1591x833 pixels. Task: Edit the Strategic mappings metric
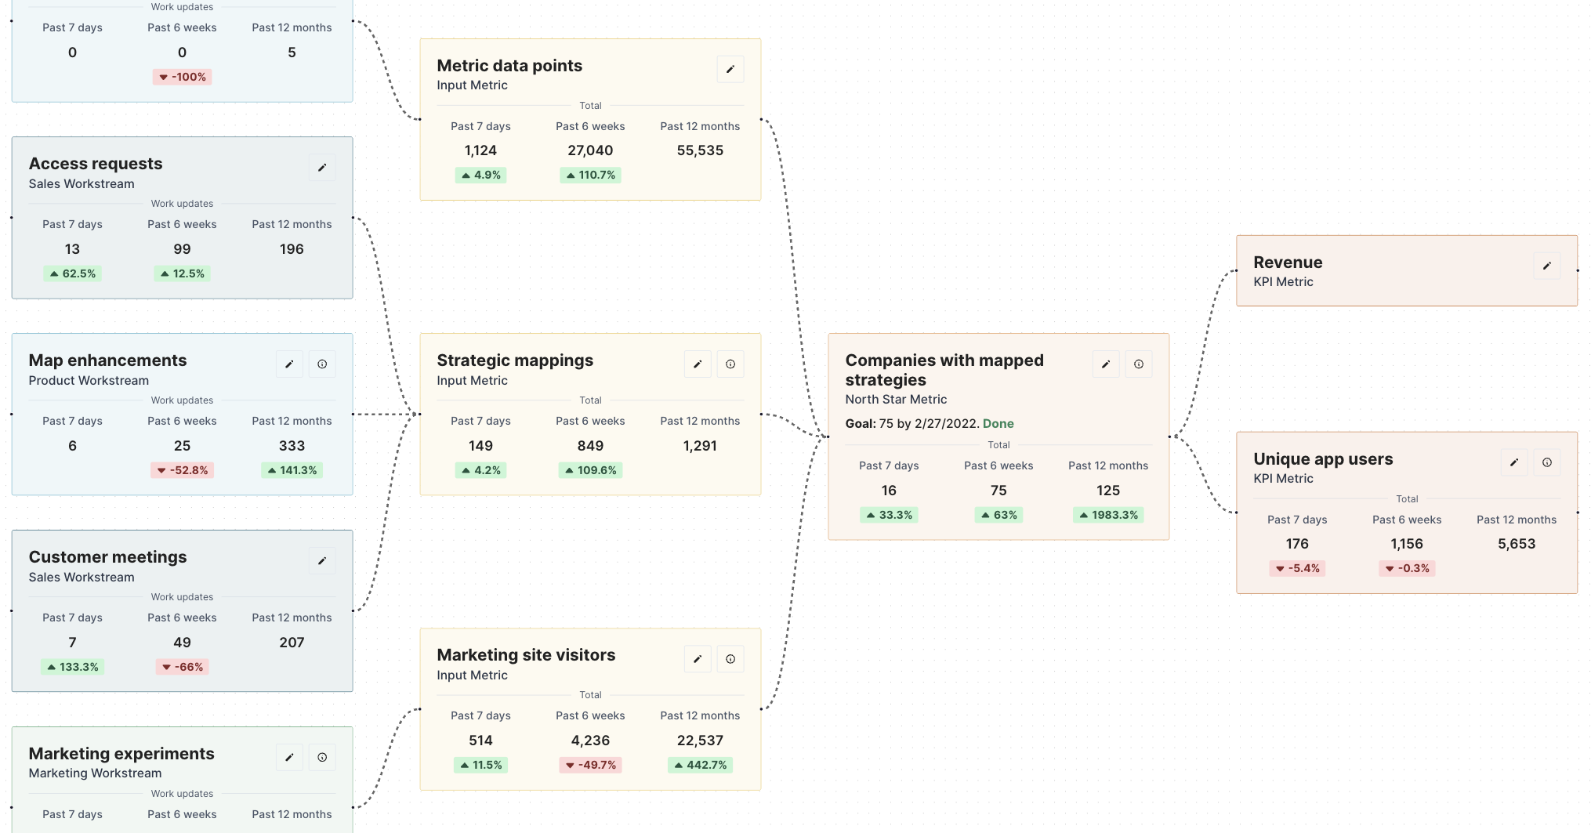click(x=698, y=364)
